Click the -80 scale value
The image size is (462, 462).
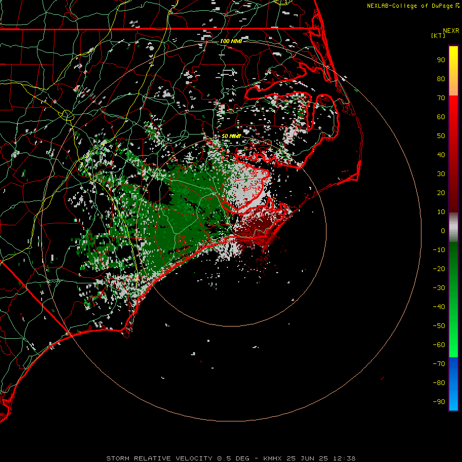pos(439,383)
